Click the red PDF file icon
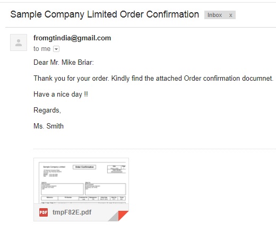 coord(44,212)
